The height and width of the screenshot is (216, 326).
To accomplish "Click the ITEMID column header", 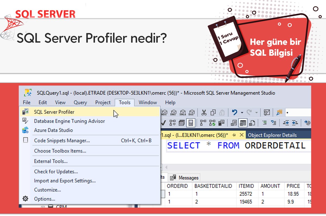I will coord(247,186).
